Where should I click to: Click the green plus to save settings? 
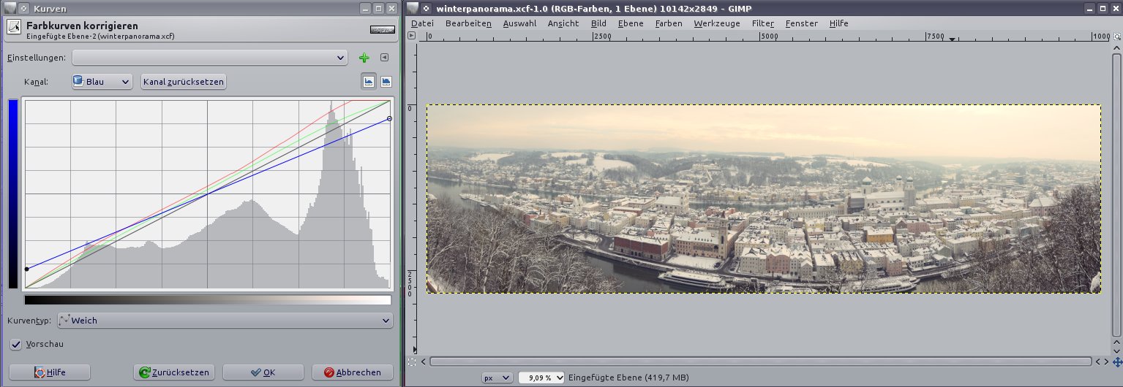(x=364, y=58)
